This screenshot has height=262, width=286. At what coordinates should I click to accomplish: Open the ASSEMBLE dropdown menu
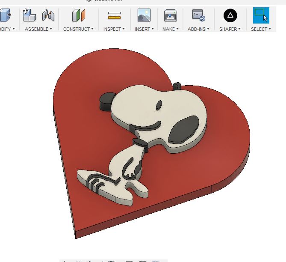coord(38,29)
